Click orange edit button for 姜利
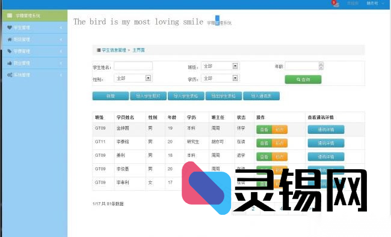 tap(280, 157)
